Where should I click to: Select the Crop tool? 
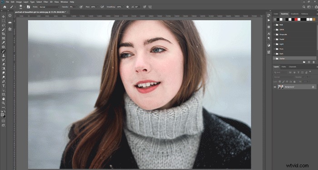point(4,34)
